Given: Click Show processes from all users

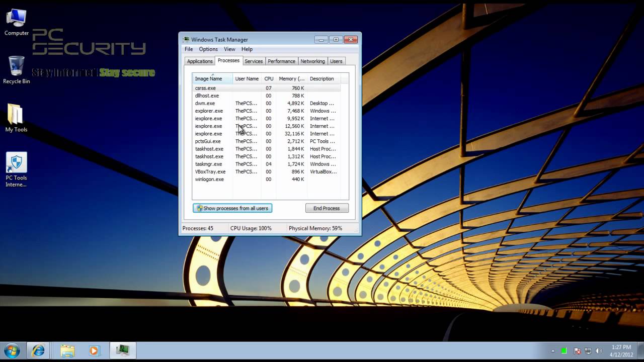Looking at the screenshot, I should [232, 208].
